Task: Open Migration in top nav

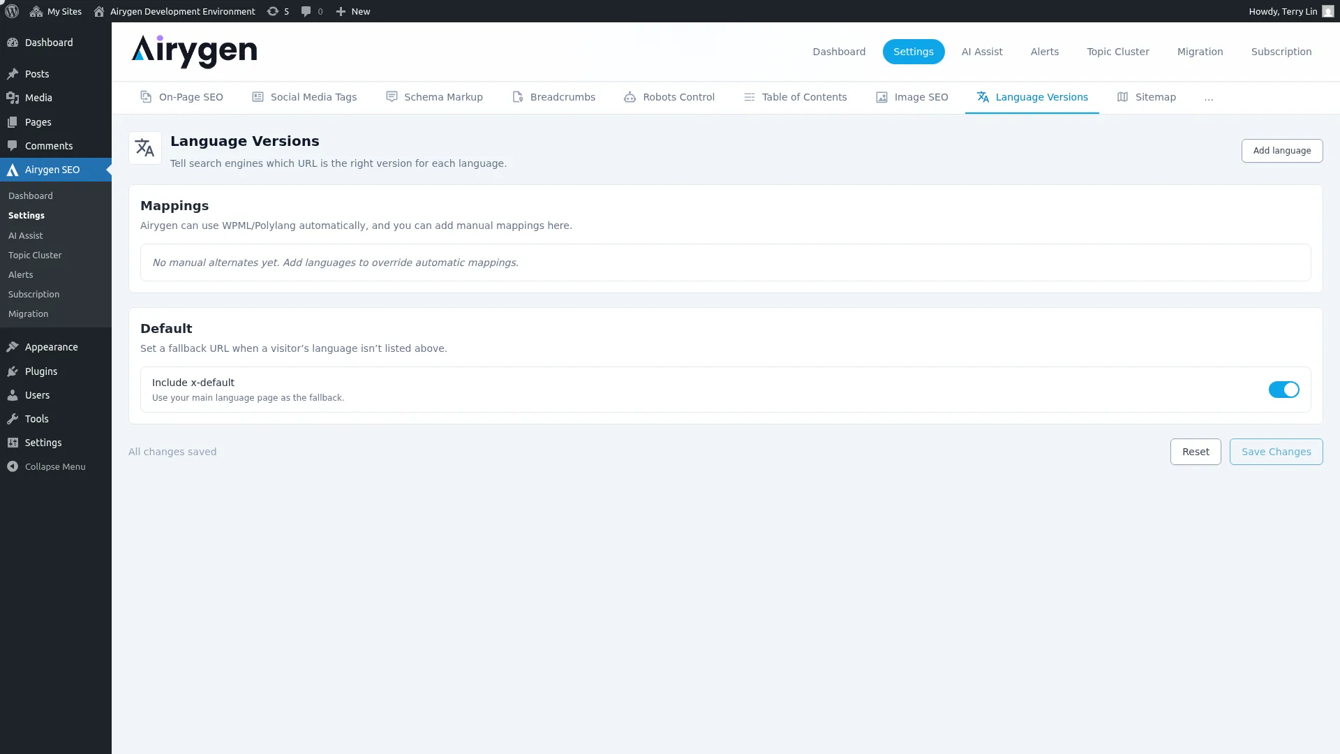Action: pos(1200,52)
